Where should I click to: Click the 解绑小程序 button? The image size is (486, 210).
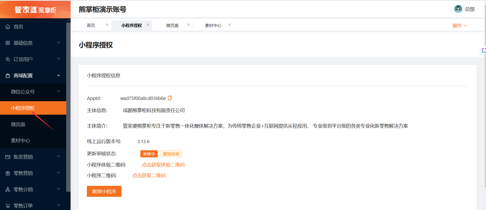[x=104, y=191]
